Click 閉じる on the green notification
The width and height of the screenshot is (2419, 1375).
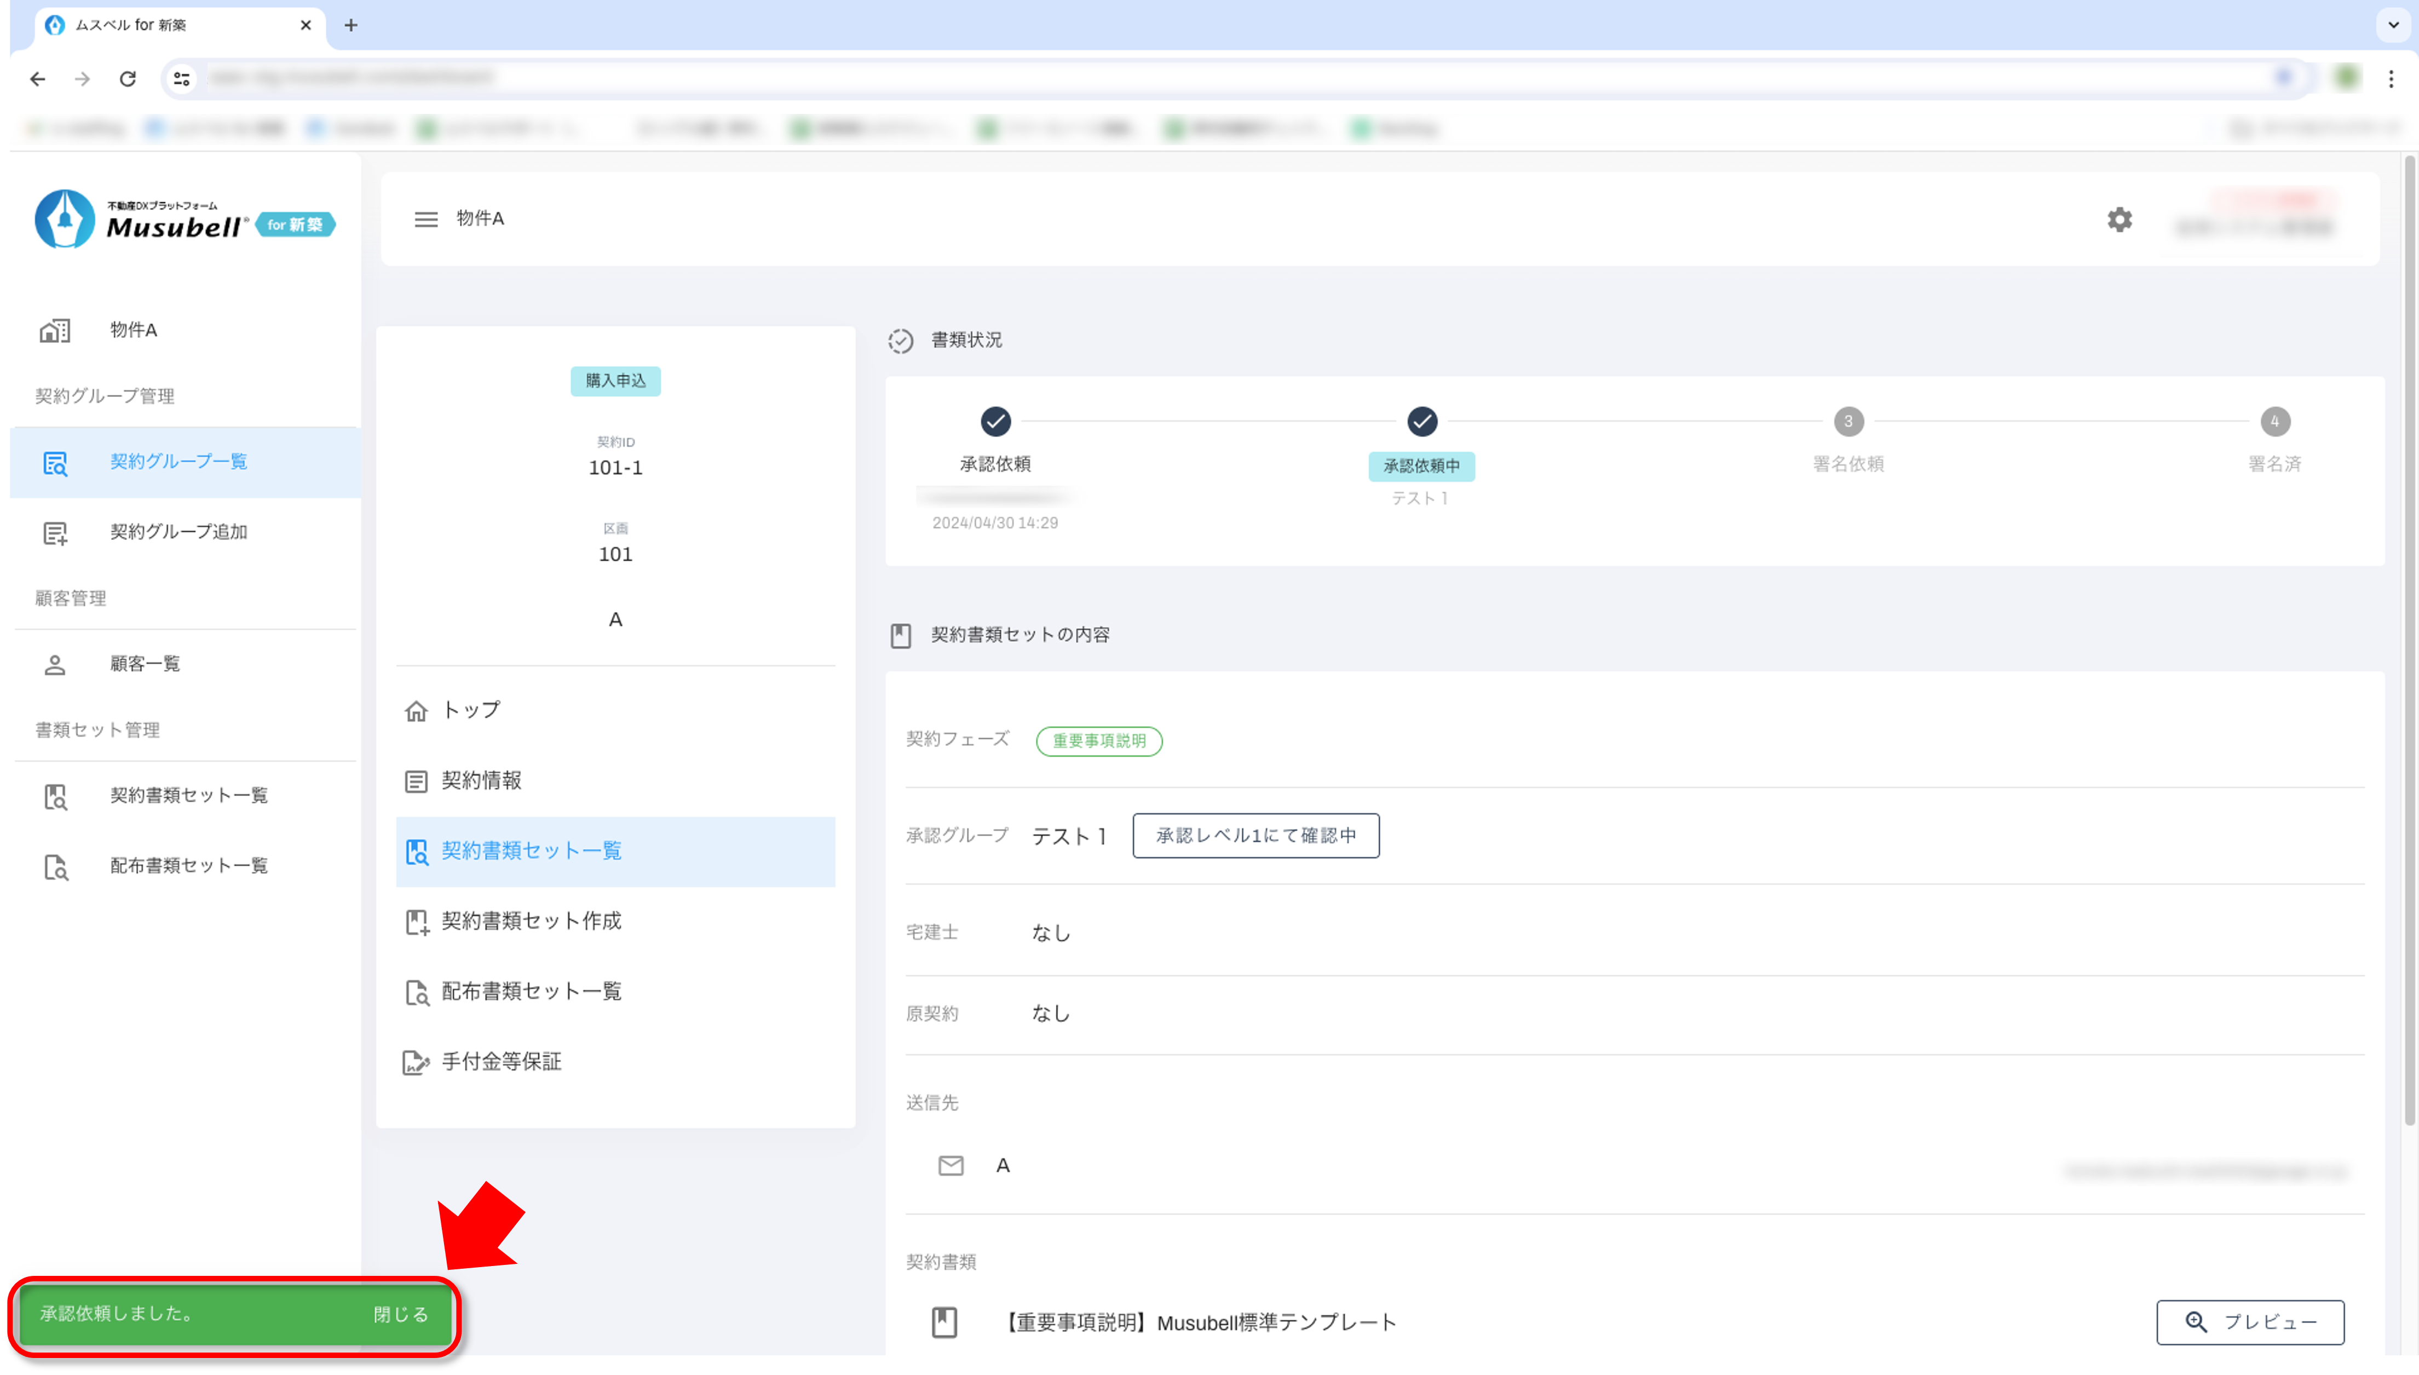coord(400,1315)
